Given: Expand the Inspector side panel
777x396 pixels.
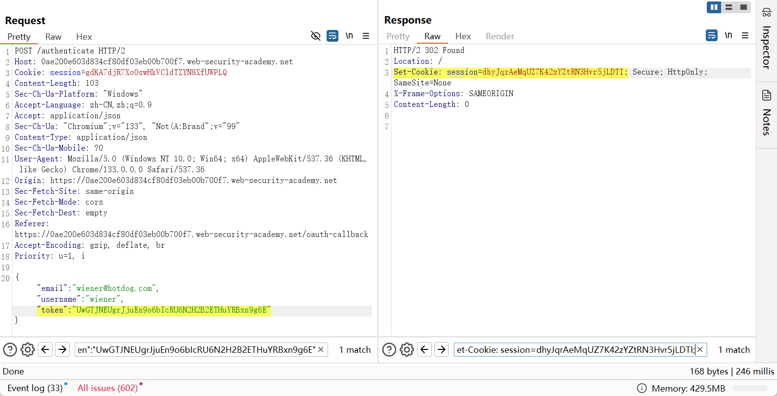Looking at the screenshot, I should coord(766,39).
